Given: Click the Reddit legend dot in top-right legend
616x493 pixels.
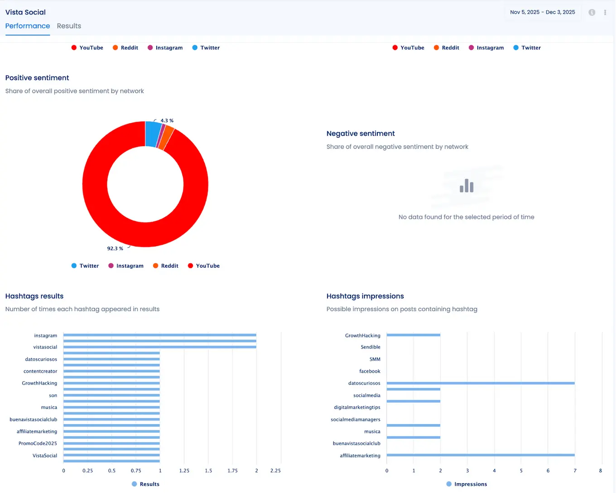Looking at the screenshot, I should tap(436, 47).
